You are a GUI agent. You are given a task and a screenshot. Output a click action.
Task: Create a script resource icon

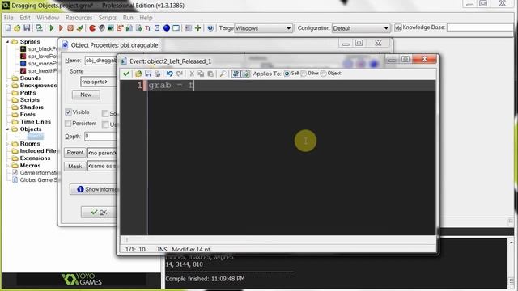129,28
